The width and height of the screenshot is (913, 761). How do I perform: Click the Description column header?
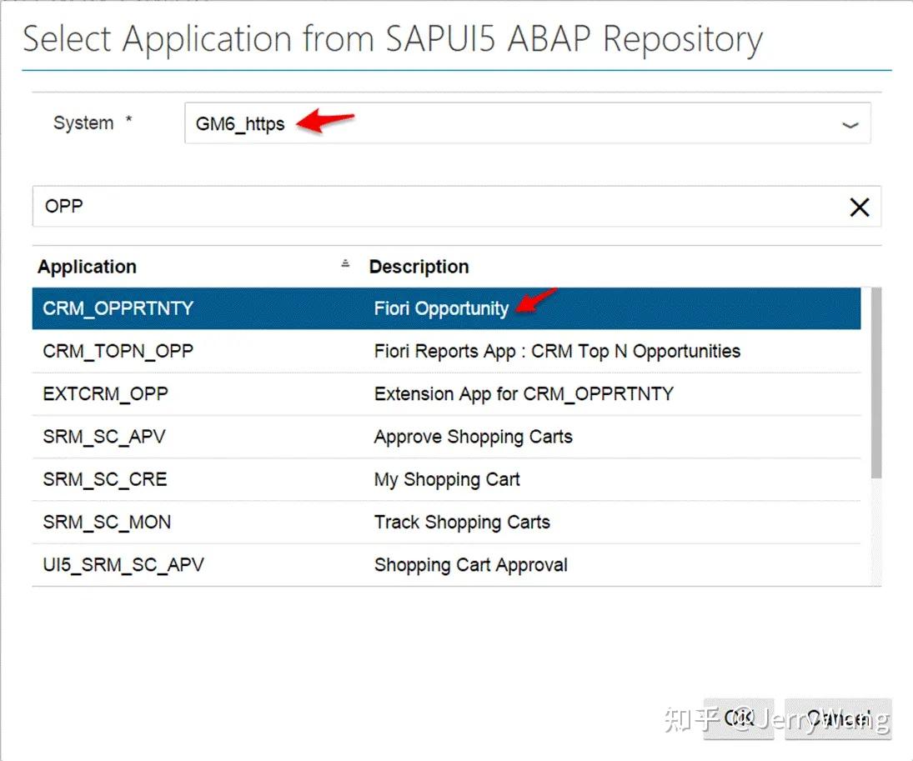tap(419, 267)
